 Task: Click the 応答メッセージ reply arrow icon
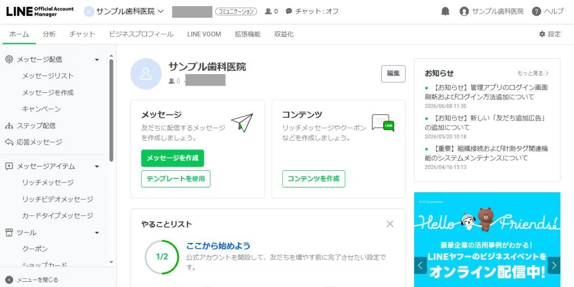click(x=9, y=142)
